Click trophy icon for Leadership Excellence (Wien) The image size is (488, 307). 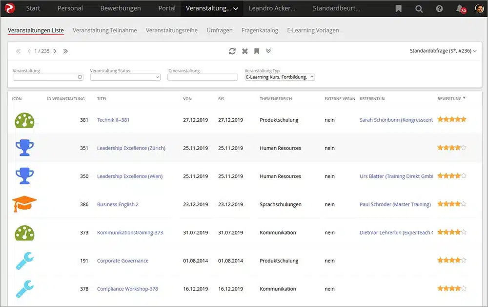(x=24, y=176)
